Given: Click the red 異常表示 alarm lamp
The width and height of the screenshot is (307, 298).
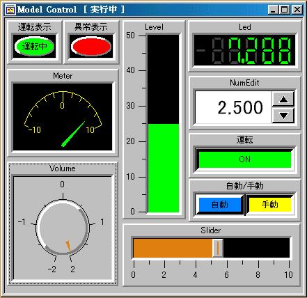Looking at the screenshot, I should pos(91,47).
